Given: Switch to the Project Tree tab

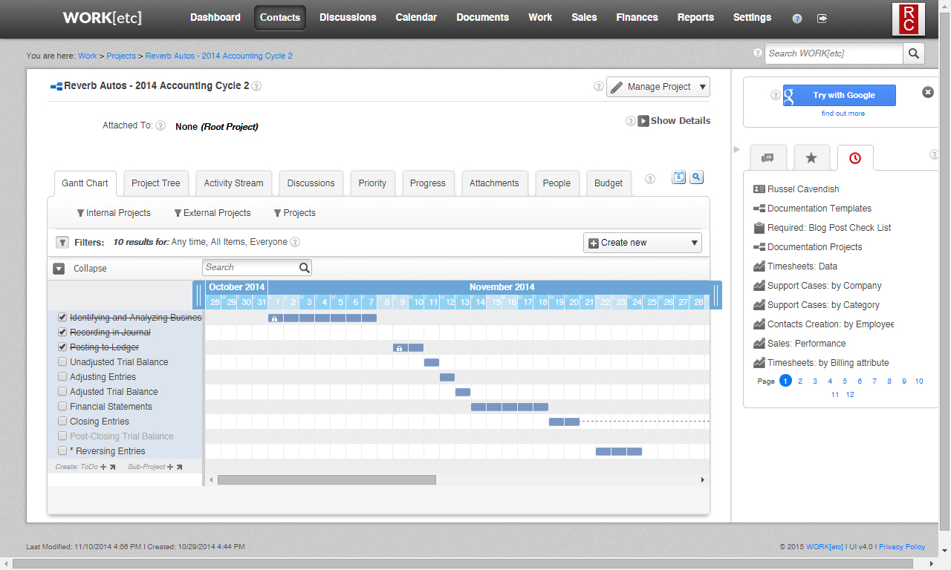Looking at the screenshot, I should (x=156, y=183).
